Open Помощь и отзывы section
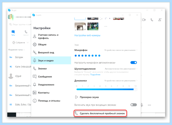Screen dimensions: 172x125 [x=51, y=101]
